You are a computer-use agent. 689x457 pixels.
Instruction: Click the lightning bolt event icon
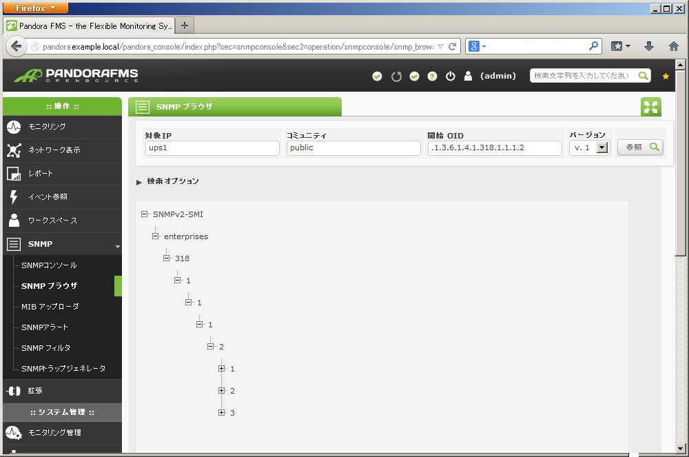(x=14, y=197)
